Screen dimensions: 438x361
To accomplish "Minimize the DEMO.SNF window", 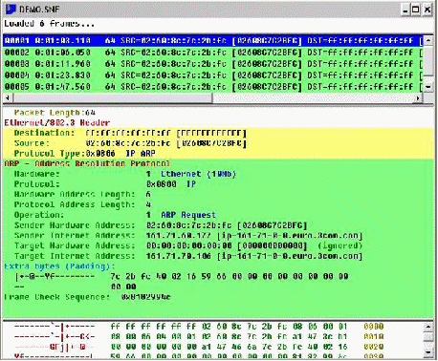I will [x=405, y=10].
